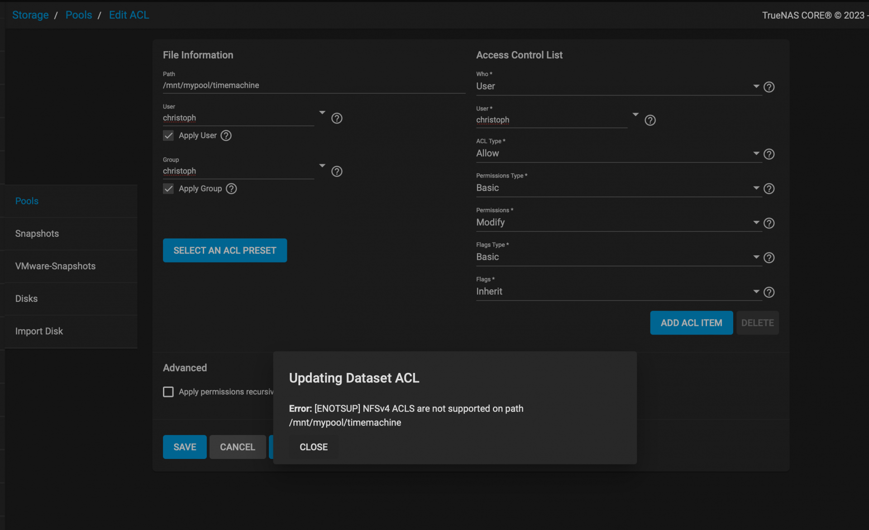Expand the Who dropdown

coord(619,86)
